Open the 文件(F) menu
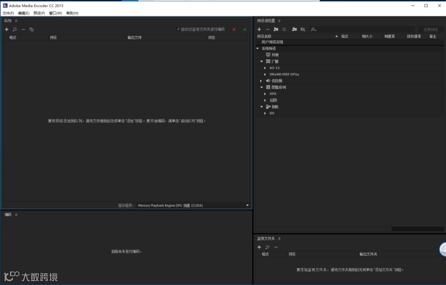 [8, 13]
